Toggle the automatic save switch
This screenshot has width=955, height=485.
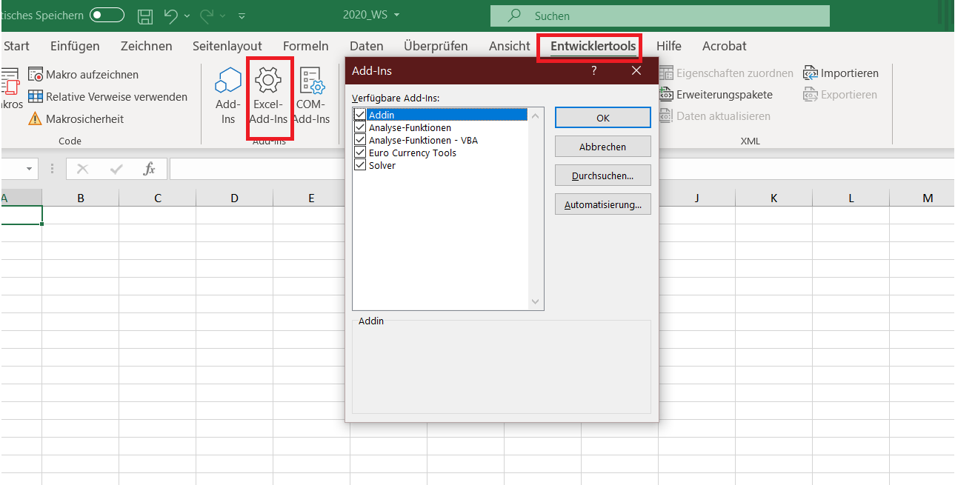tap(107, 16)
